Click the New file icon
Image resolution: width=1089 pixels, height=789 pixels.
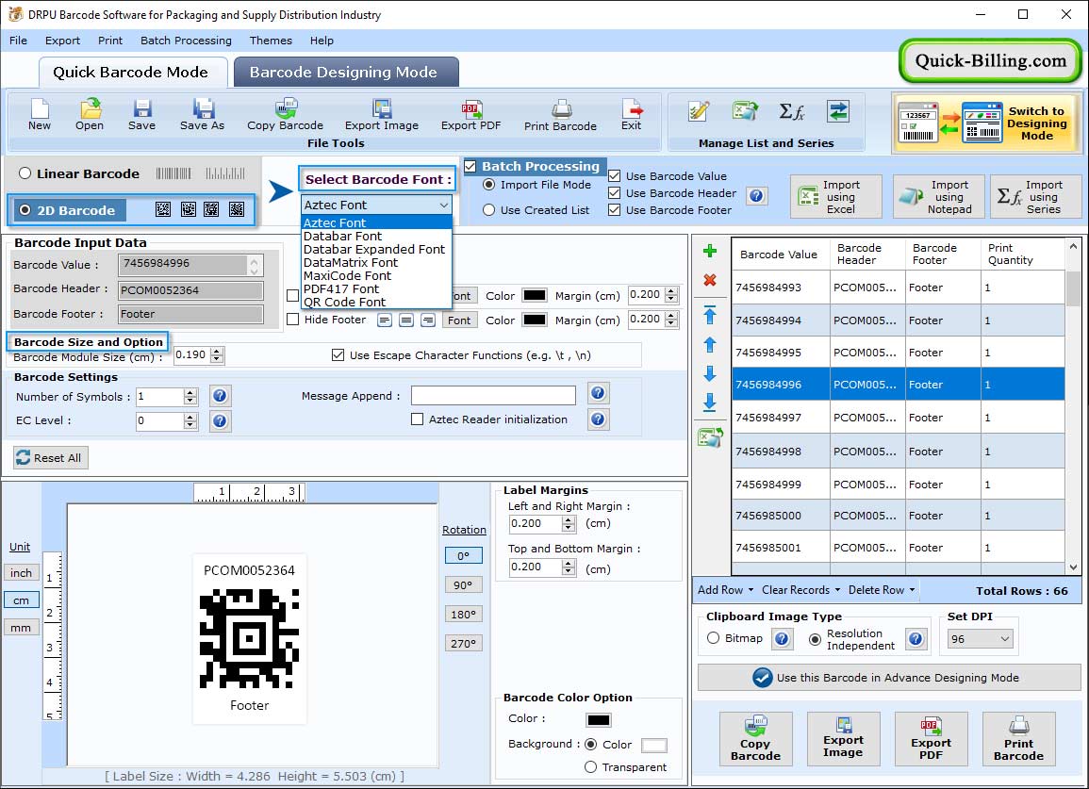pyautogui.click(x=40, y=115)
